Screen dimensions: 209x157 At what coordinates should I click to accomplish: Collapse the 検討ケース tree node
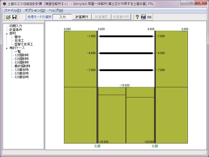tap(7, 48)
